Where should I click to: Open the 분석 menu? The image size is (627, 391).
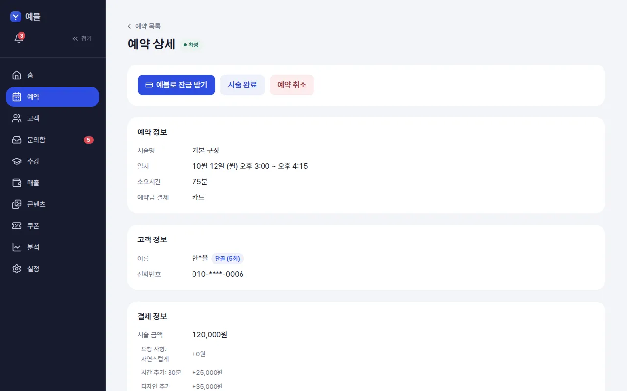coord(52,247)
